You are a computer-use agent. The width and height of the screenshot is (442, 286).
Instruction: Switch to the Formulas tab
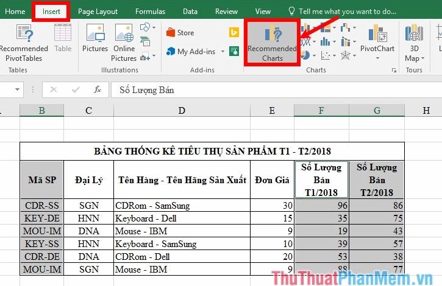coord(150,12)
